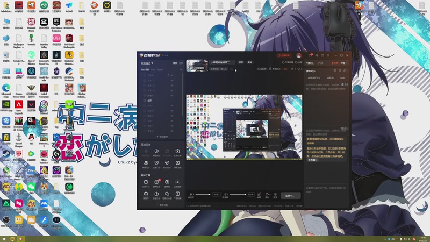Open the co-host link icon beside 录制
This screenshot has height=242, width=430.
(x=259, y=195)
